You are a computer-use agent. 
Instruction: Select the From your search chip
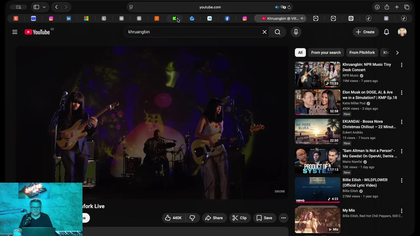point(326,52)
